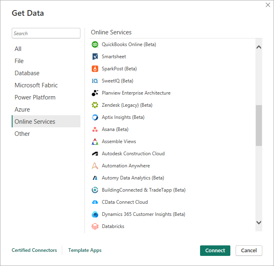Click the scroll up arrow of connector list
This screenshot has height=266, width=274.
coord(259,47)
